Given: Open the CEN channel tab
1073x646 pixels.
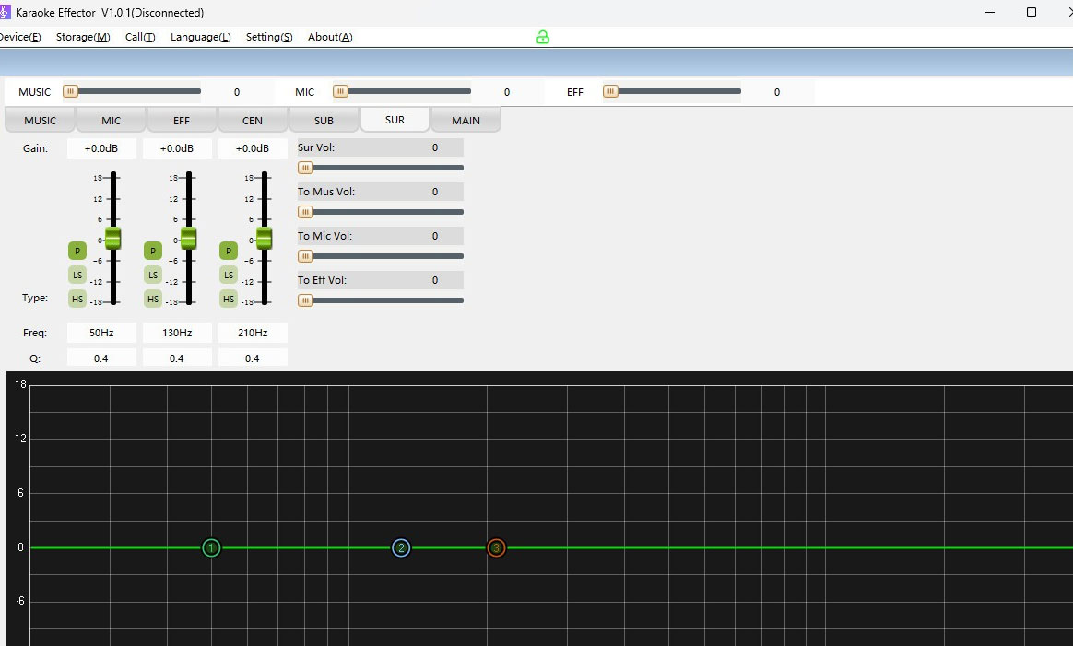Looking at the screenshot, I should (253, 121).
